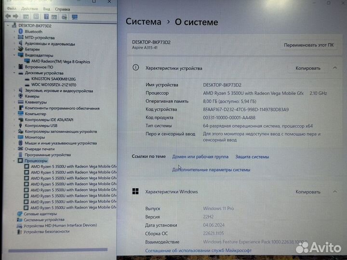Select Мыши и иные указывающие устройства
Viewport: 347px width, 260px height.
click(x=61, y=143)
